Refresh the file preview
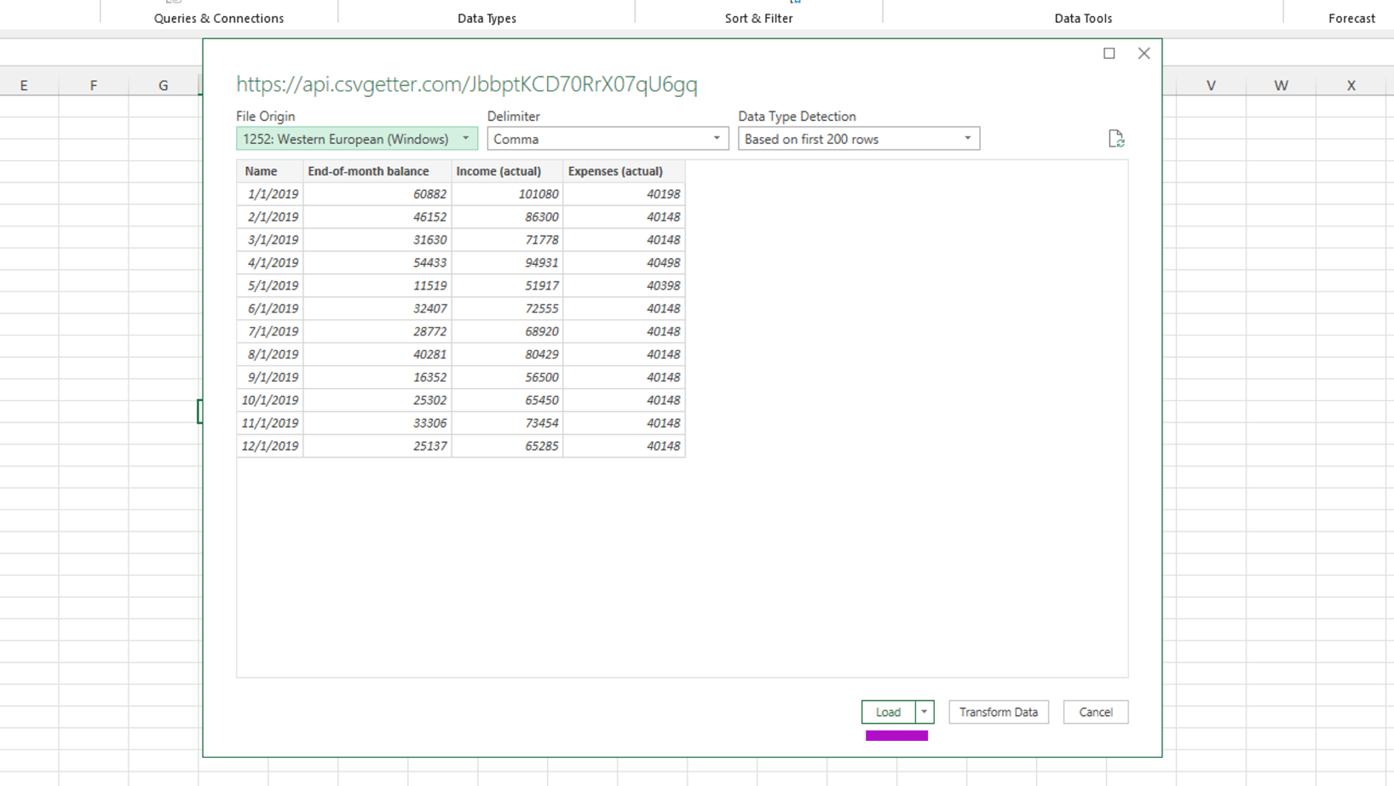 click(x=1117, y=138)
